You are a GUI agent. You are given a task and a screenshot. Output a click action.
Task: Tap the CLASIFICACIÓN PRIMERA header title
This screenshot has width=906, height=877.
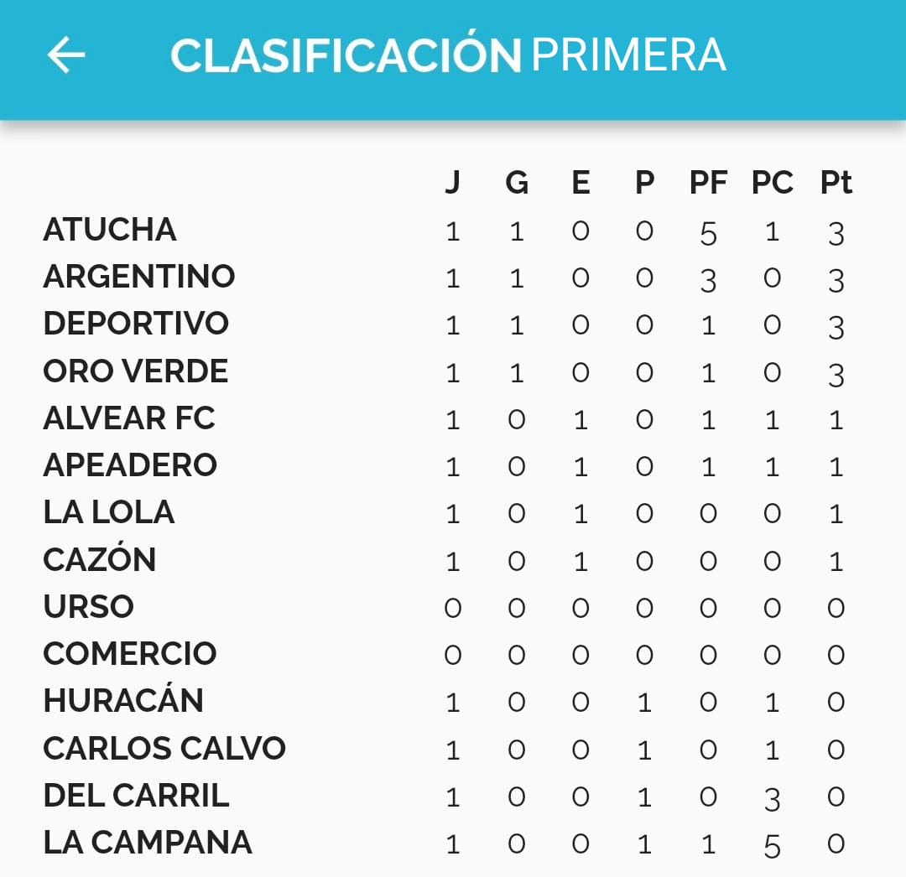[448, 55]
